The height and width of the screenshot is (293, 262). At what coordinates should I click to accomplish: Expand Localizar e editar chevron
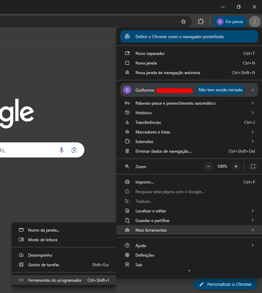(252, 211)
